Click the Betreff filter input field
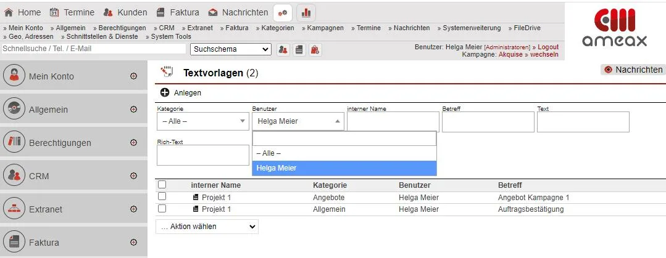This screenshot has height=258, width=666. [488, 121]
